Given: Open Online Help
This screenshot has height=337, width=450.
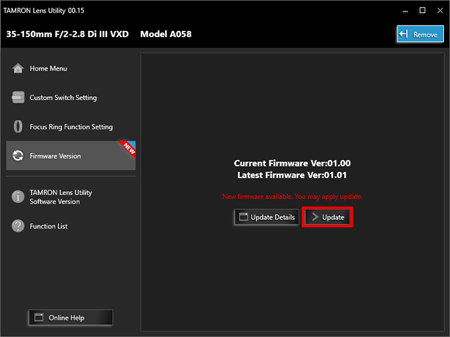Looking at the screenshot, I should coord(71,317).
